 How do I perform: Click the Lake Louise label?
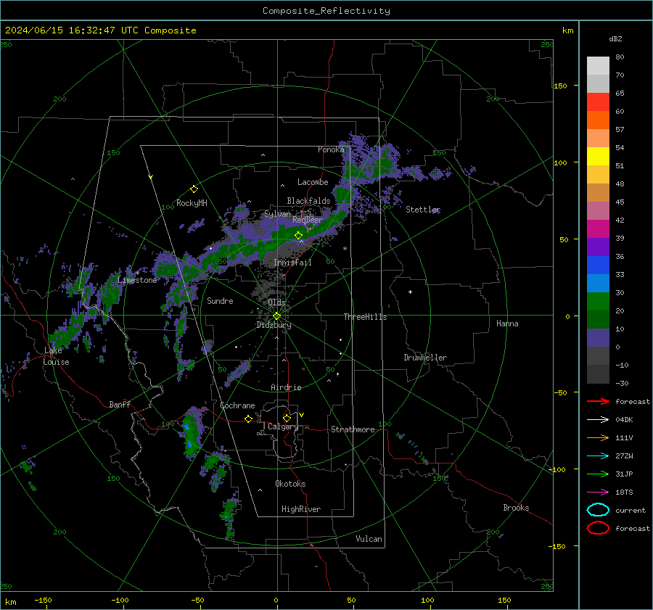[56, 356]
